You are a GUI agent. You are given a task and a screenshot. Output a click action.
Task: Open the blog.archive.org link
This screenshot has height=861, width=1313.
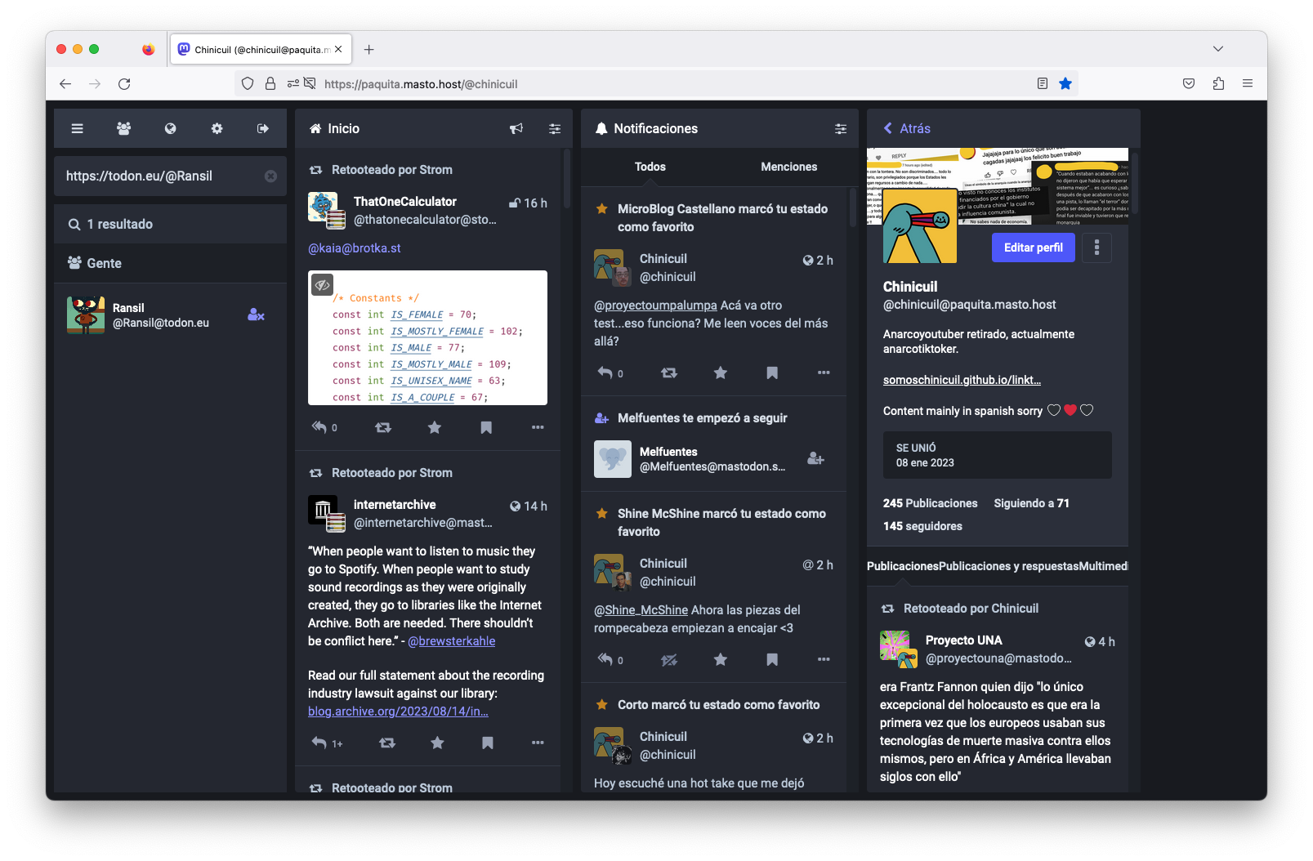click(x=398, y=712)
